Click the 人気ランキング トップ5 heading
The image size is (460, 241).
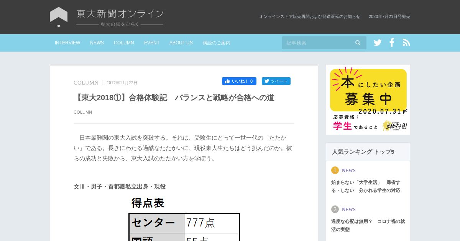[x=363, y=152]
